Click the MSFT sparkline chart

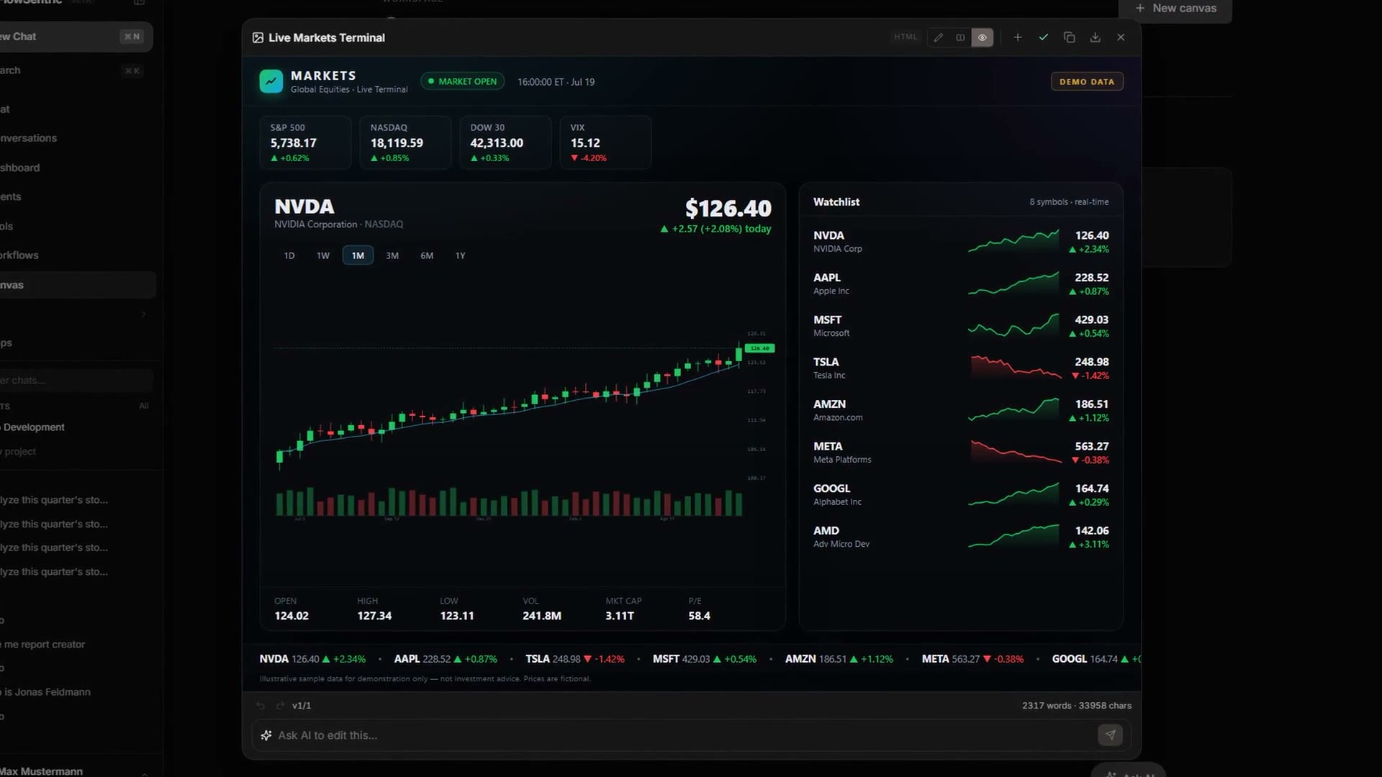1013,325
